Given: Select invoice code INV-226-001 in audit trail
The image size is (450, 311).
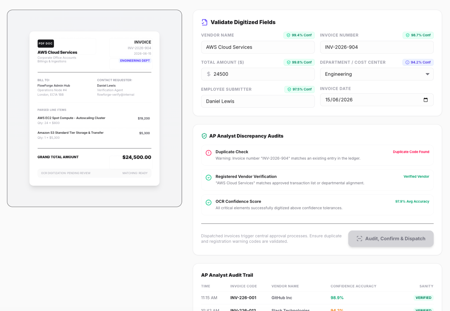Looking at the screenshot, I should pos(243,298).
